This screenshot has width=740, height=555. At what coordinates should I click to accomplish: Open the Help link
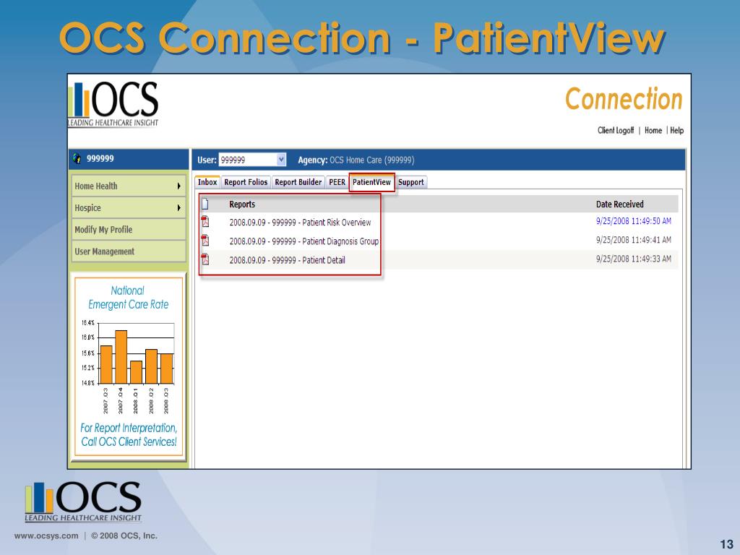point(676,130)
